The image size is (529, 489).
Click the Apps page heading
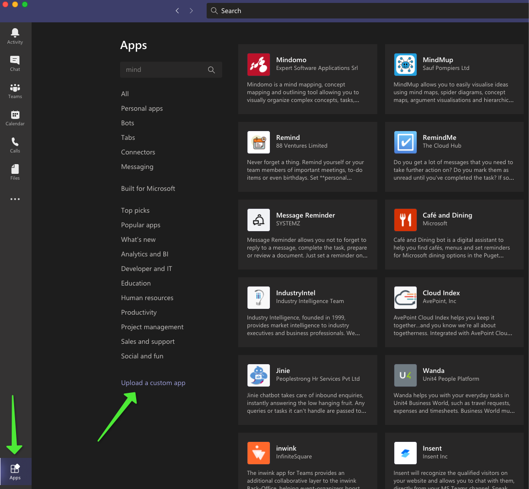[133, 46]
